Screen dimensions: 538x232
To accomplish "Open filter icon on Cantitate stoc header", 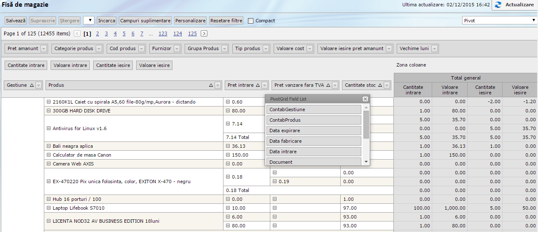I will tap(387, 85).
